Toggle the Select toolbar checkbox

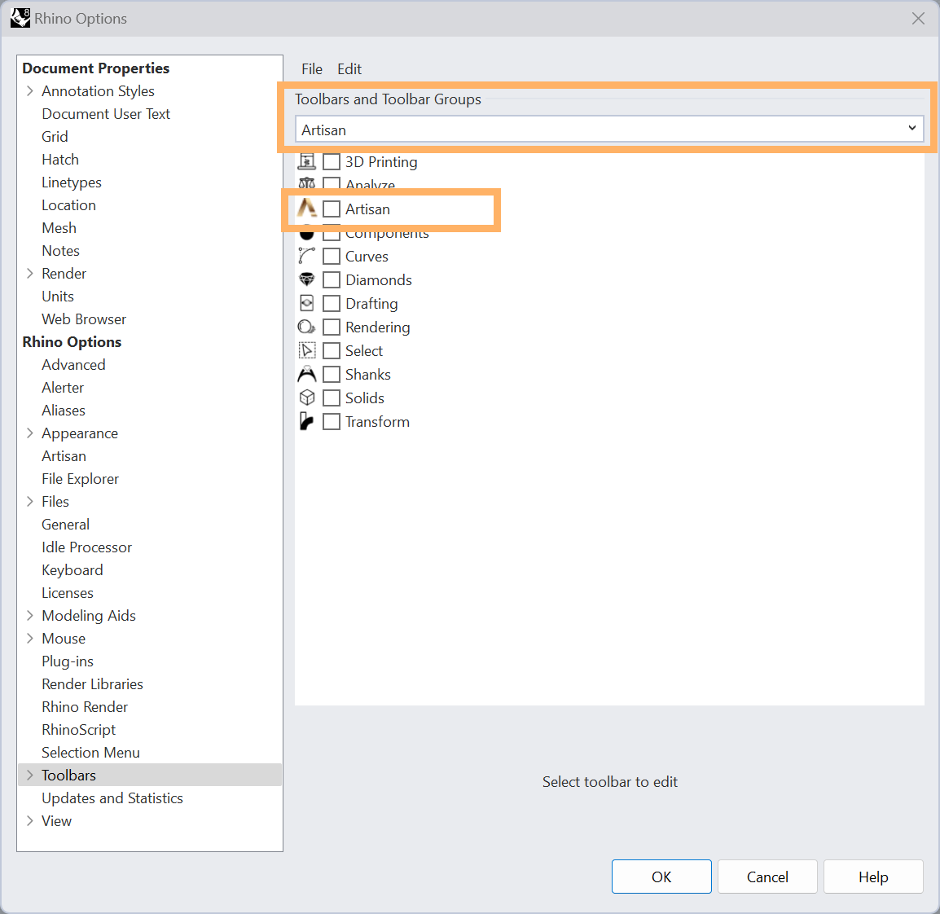pos(332,350)
